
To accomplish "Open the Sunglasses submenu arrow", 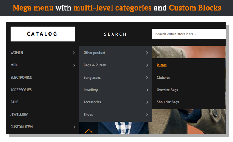I will click(x=147, y=78).
